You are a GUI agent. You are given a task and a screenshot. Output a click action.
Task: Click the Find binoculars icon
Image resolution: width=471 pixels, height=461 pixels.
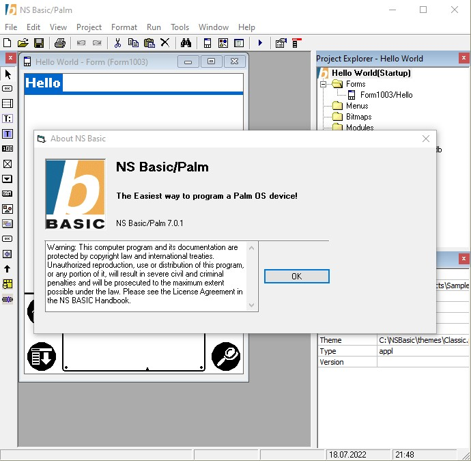point(186,43)
